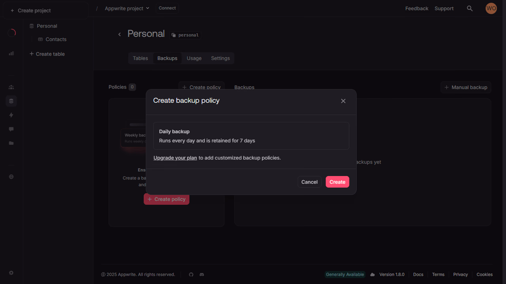Image resolution: width=506 pixels, height=284 pixels.
Task: Open the Privacy footer link
Action: tap(461, 275)
